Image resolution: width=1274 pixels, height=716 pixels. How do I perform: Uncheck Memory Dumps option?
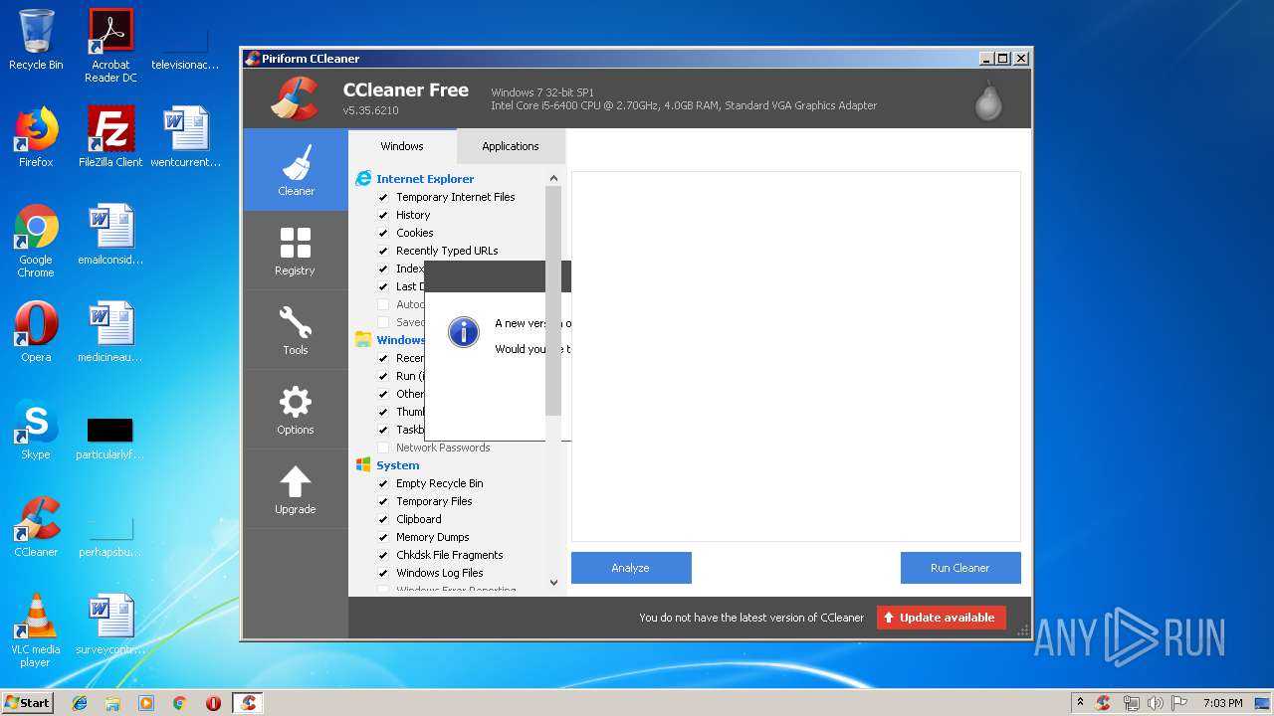coord(383,537)
